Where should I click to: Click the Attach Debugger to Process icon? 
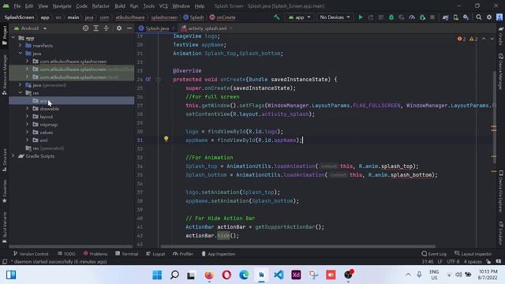click(422, 17)
